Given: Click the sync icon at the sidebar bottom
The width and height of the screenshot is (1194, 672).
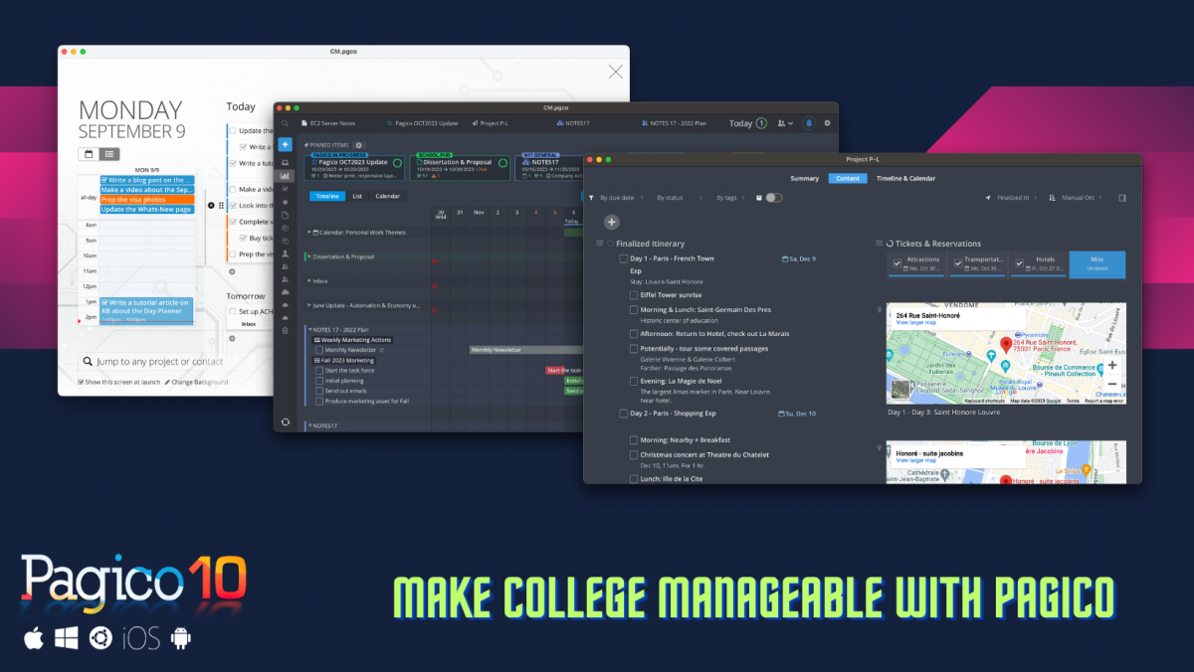Looking at the screenshot, I should [x=286, y=421].
